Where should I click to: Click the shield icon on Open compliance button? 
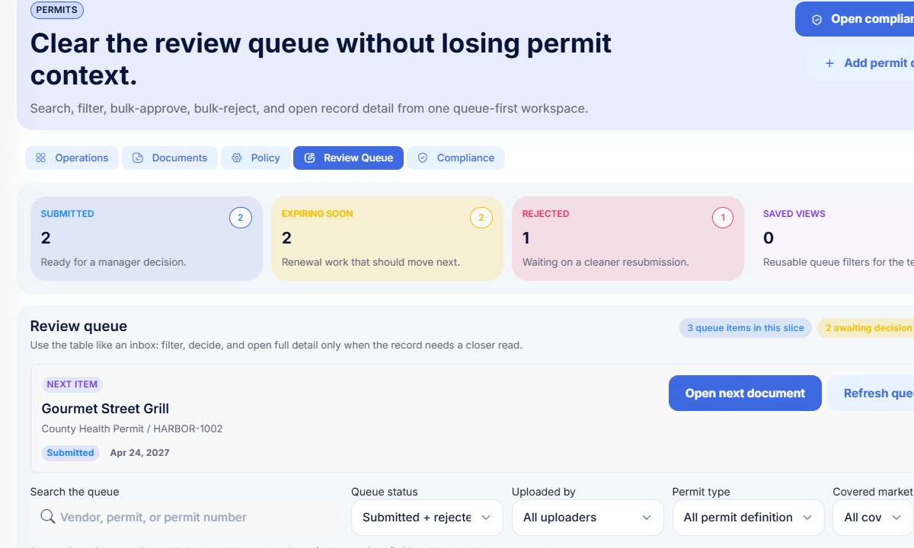[x=817, y=20]
